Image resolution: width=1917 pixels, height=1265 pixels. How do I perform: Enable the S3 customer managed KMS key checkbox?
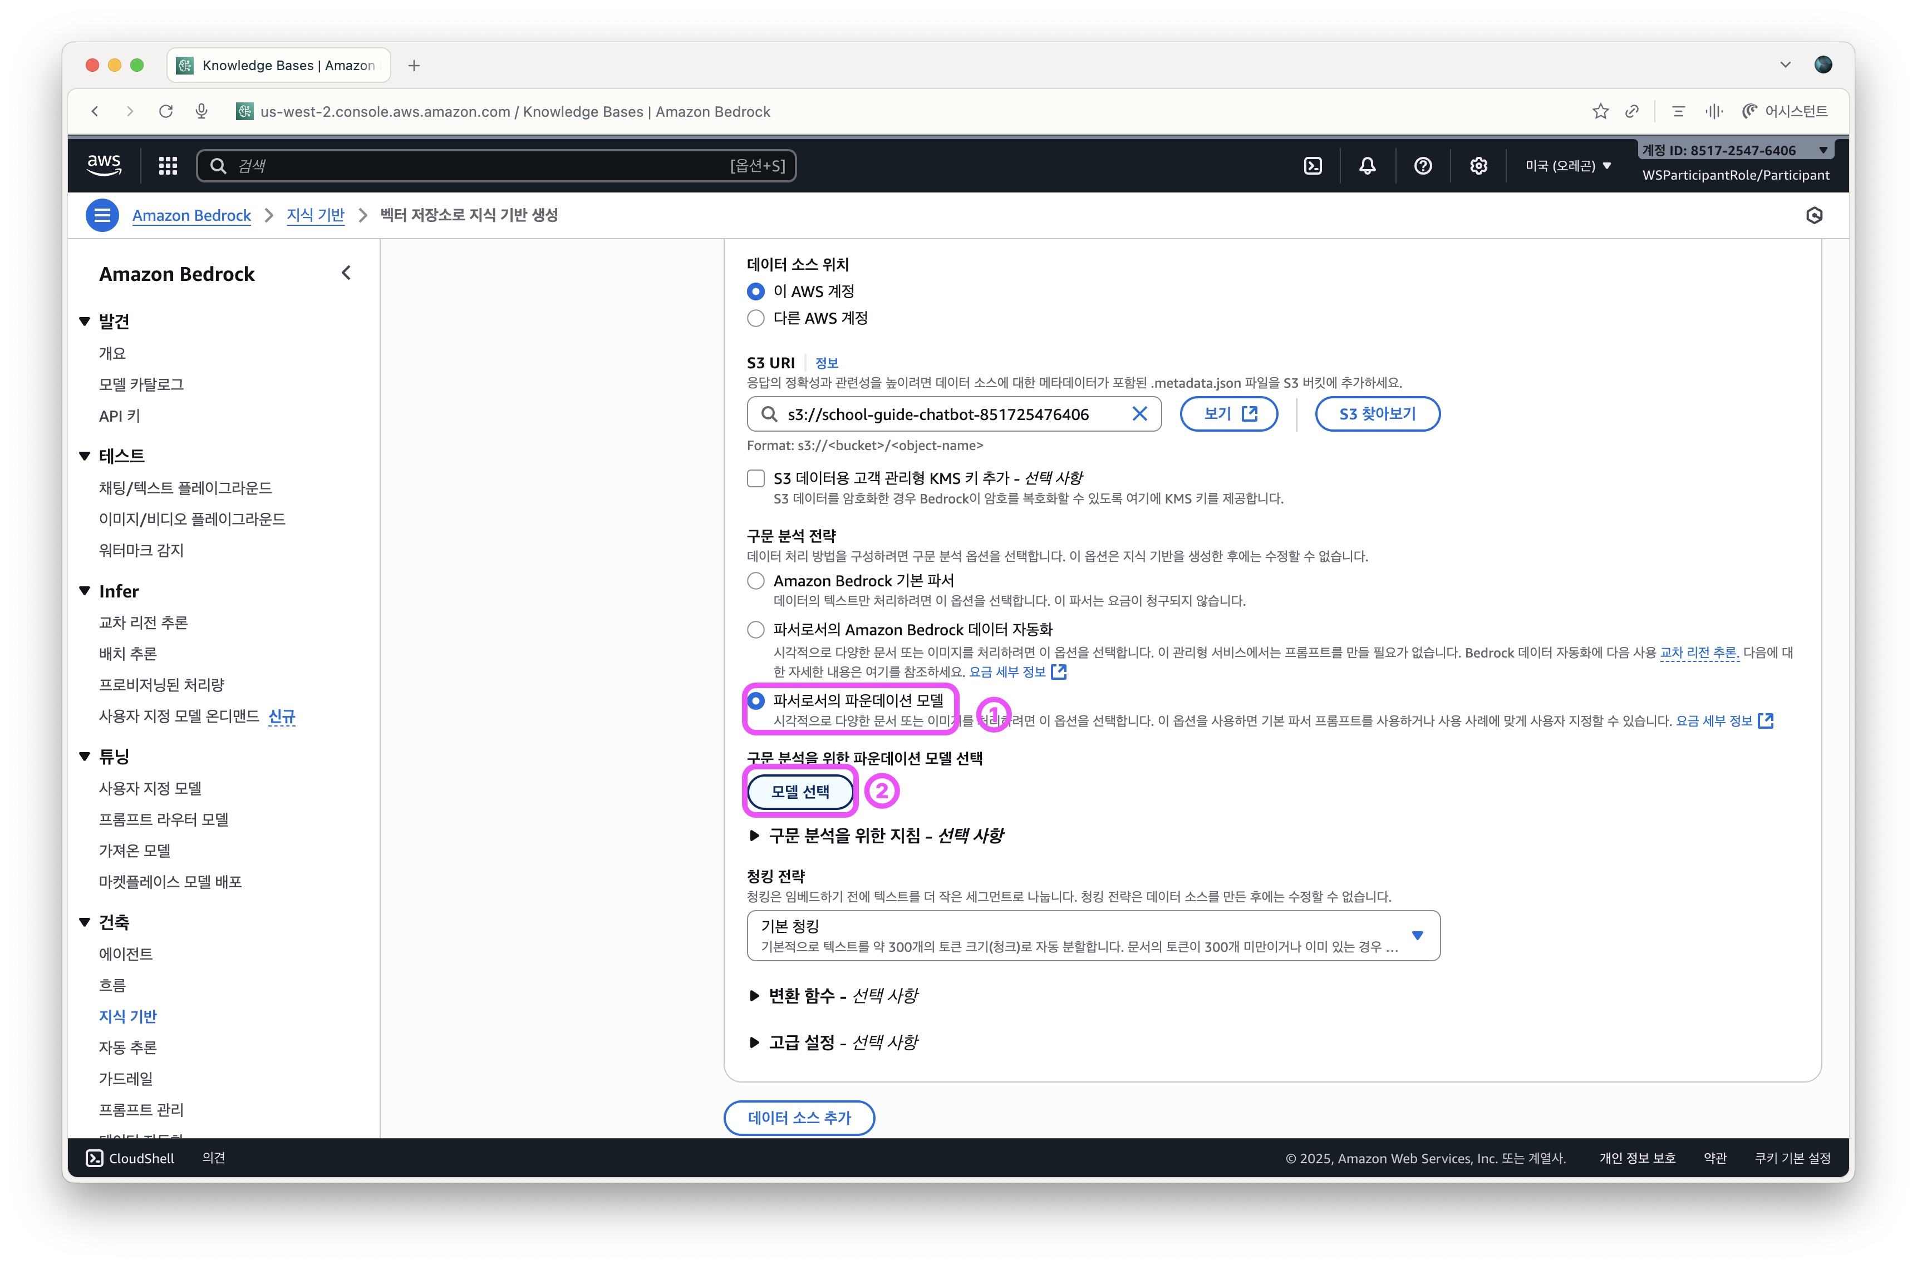click(755, 478)
